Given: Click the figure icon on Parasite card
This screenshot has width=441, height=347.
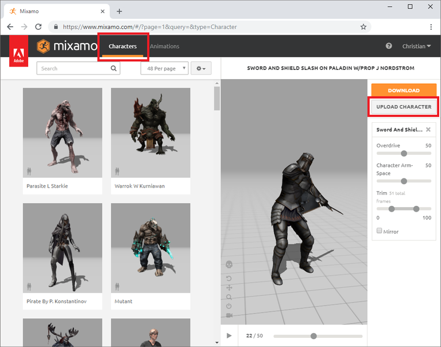Looking at the screenshot, I should coord(29,171).
